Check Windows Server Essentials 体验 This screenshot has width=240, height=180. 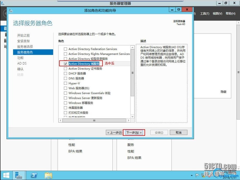coord(65,93)
